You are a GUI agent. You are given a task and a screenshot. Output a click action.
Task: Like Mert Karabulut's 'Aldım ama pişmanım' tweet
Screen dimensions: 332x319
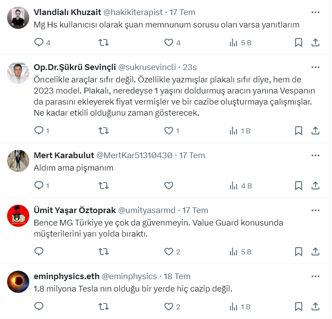pyautogui.click(x=168, y=186)
